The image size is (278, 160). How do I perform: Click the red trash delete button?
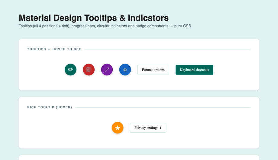(x=89, y=70)
